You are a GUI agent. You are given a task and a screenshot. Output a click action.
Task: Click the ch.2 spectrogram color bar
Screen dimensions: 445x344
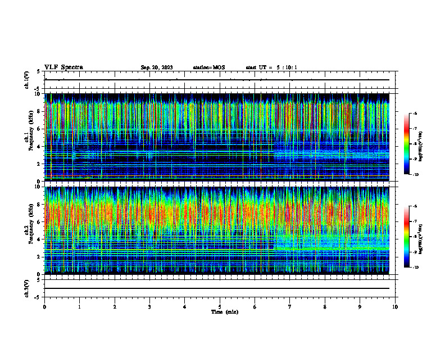(x=406, y=237)
